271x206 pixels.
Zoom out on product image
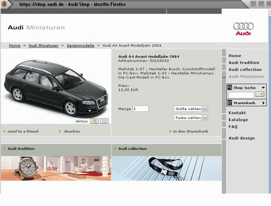click(104, 121)
